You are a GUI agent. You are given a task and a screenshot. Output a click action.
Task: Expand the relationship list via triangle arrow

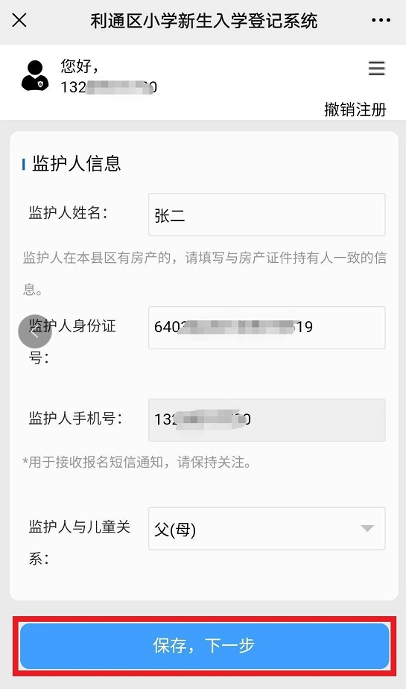point(367,528)
